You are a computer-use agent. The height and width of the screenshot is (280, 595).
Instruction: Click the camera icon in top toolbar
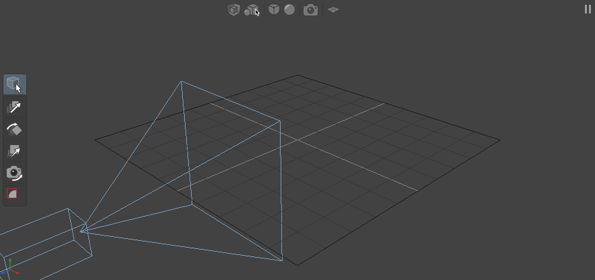coord(310,9)
